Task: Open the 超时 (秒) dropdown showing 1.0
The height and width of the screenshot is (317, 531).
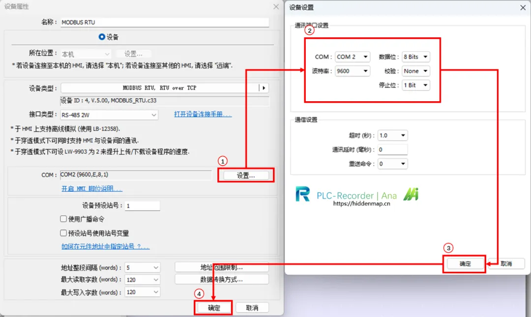Action: click(x=392, y=135)
